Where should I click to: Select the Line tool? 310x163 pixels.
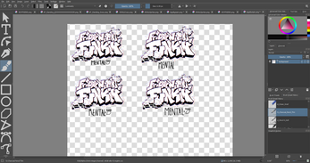pyautogui.click(x=6, y=78)
